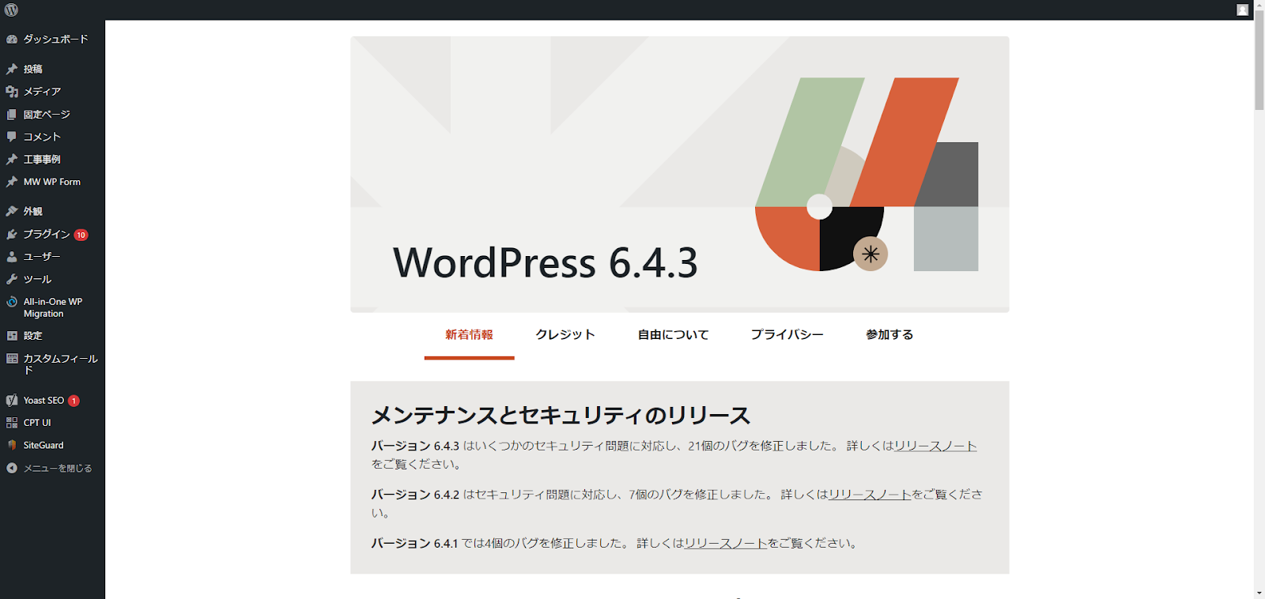Click the WordPress 6.4.3 heading text

click(x=546, y=262)
